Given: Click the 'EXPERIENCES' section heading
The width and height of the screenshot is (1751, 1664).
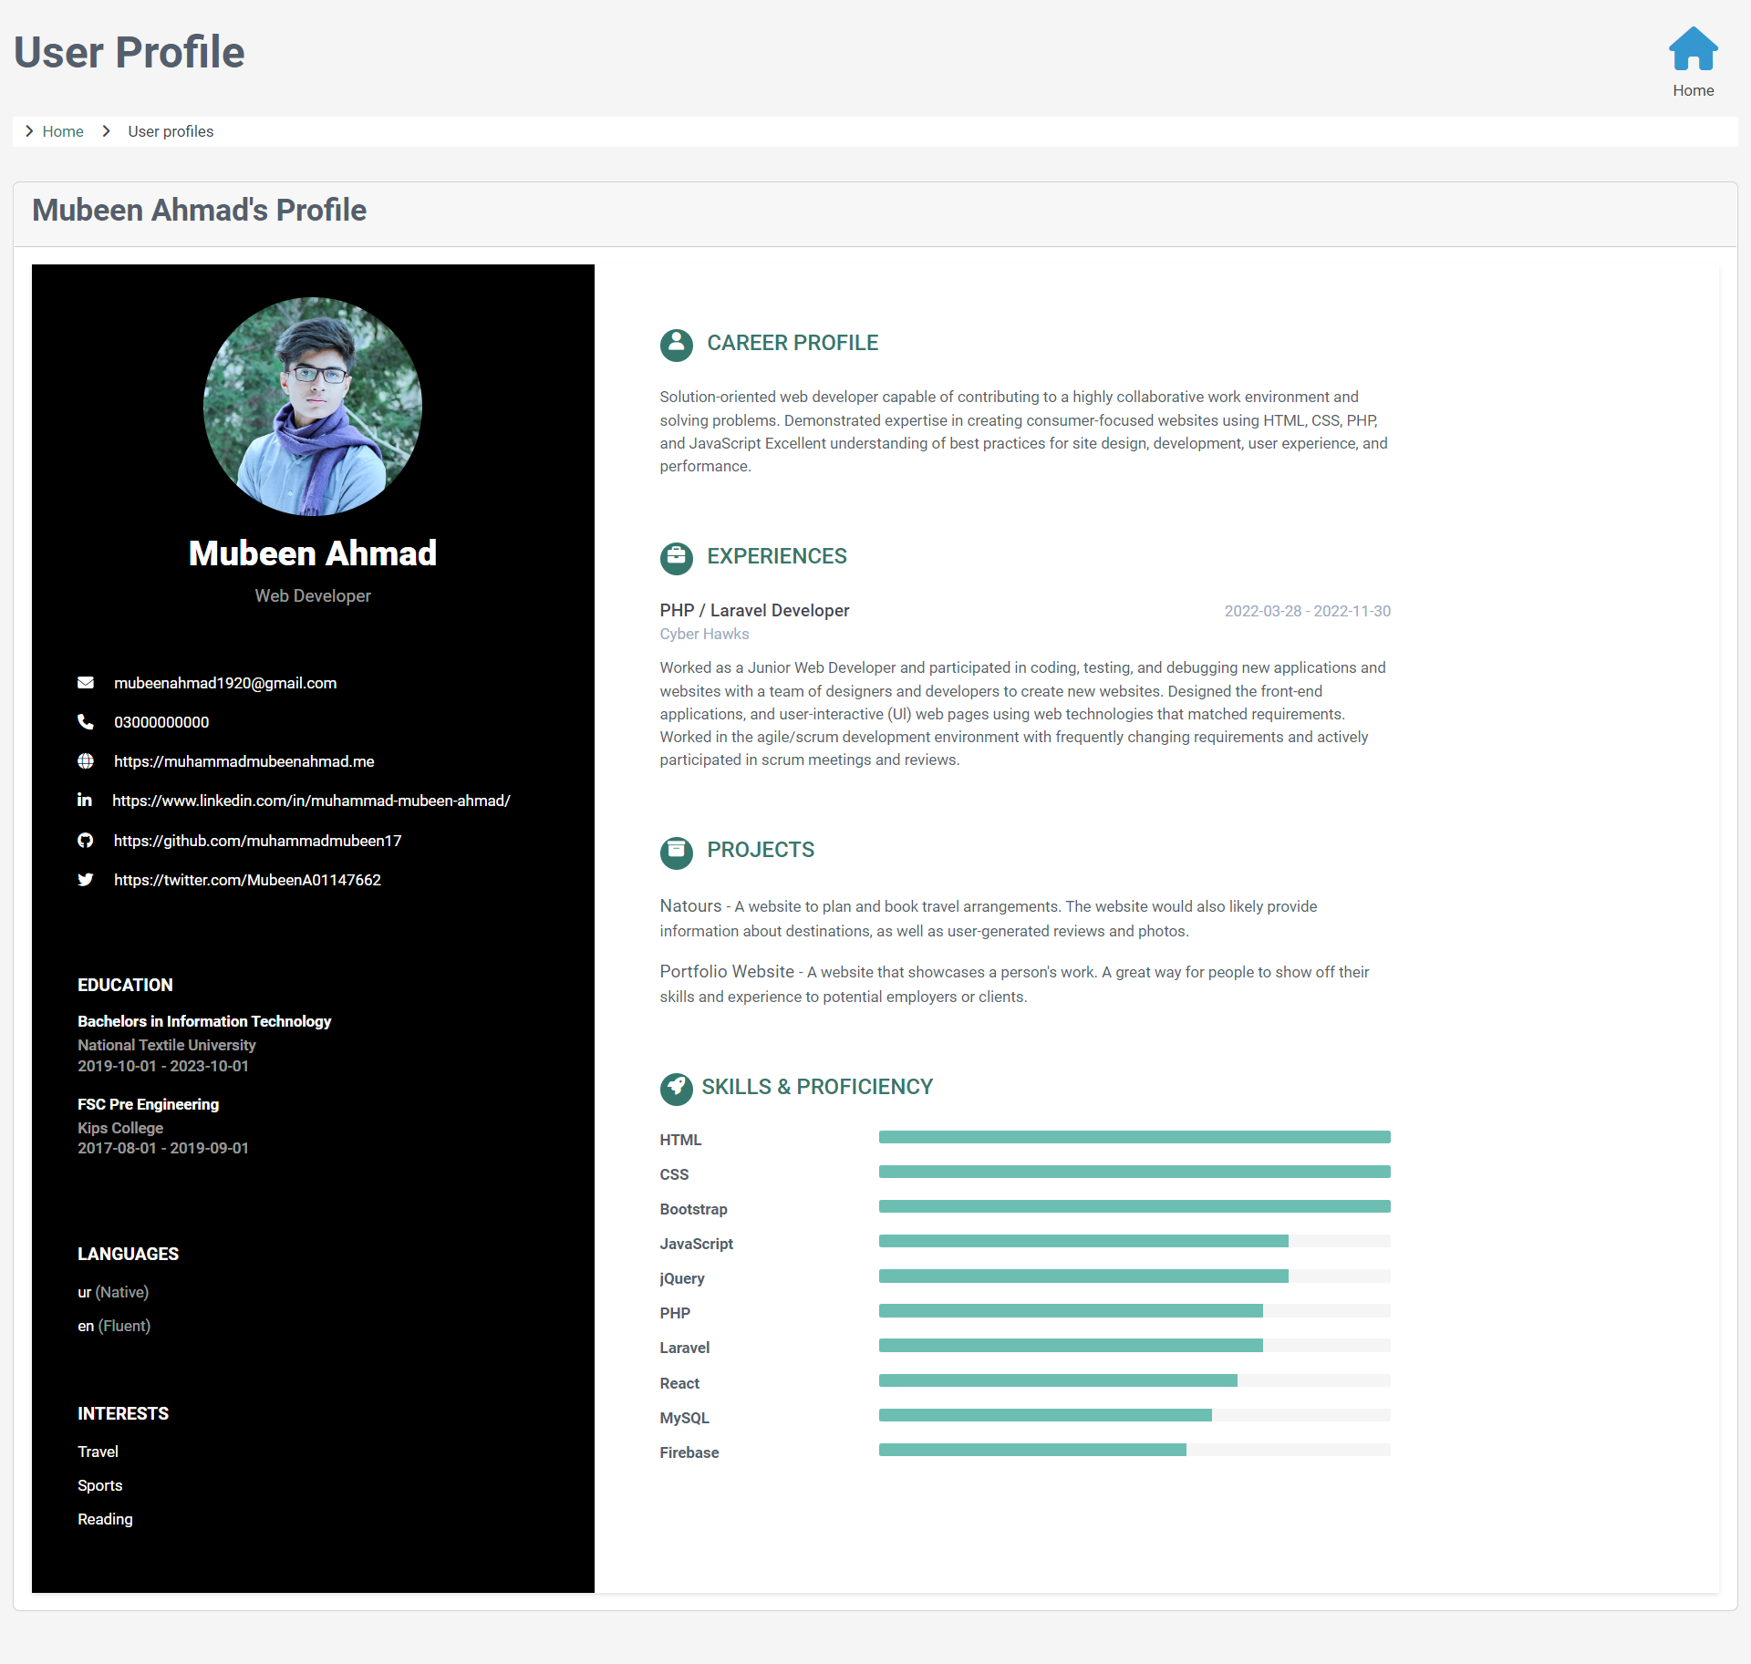Looking at the screenshot, I should pos(777,556).
